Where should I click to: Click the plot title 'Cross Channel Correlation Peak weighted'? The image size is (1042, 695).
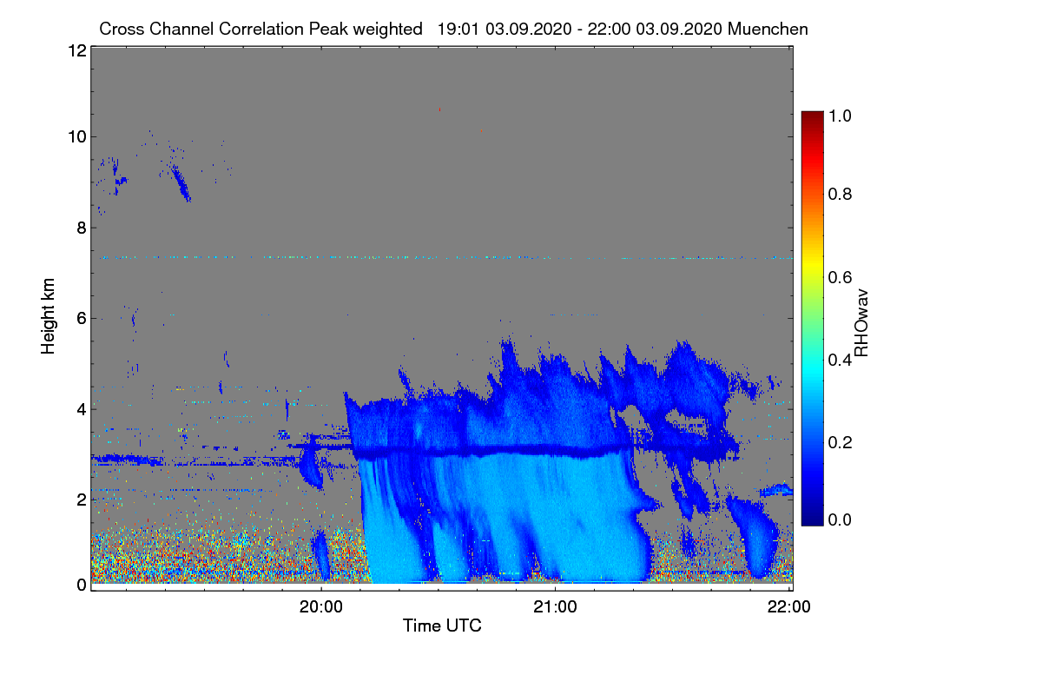coord(261,29)
